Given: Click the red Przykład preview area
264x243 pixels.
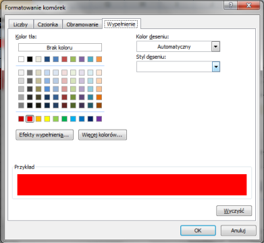Looking at the screenshot, I should 132,184.
